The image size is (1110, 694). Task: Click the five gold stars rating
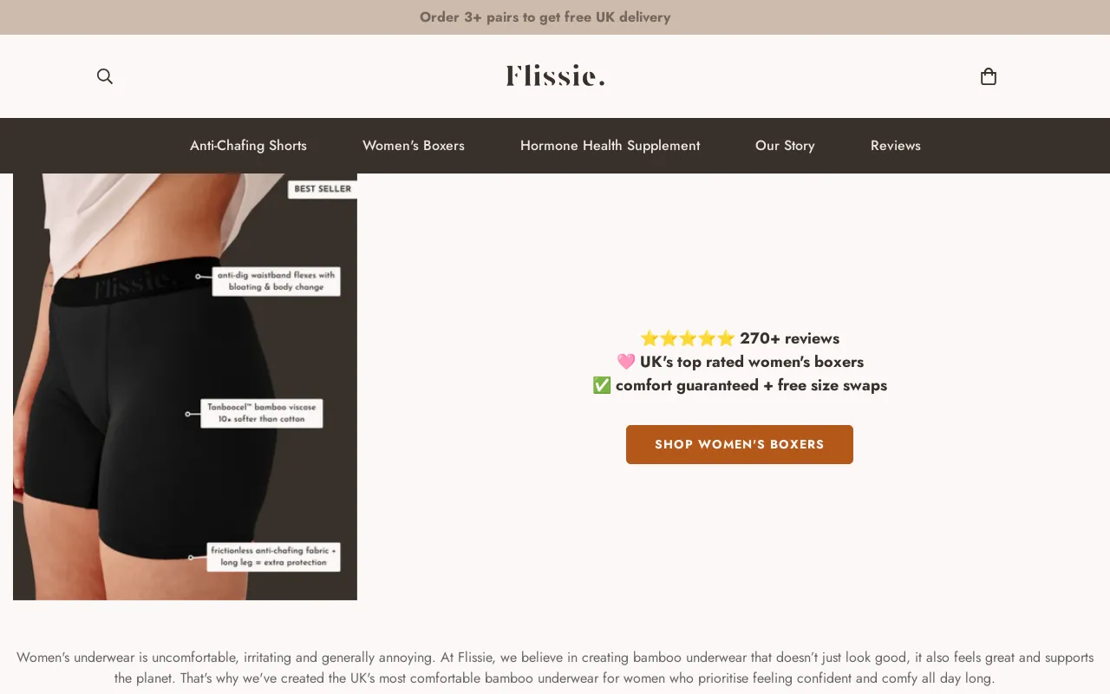point(688,338)
